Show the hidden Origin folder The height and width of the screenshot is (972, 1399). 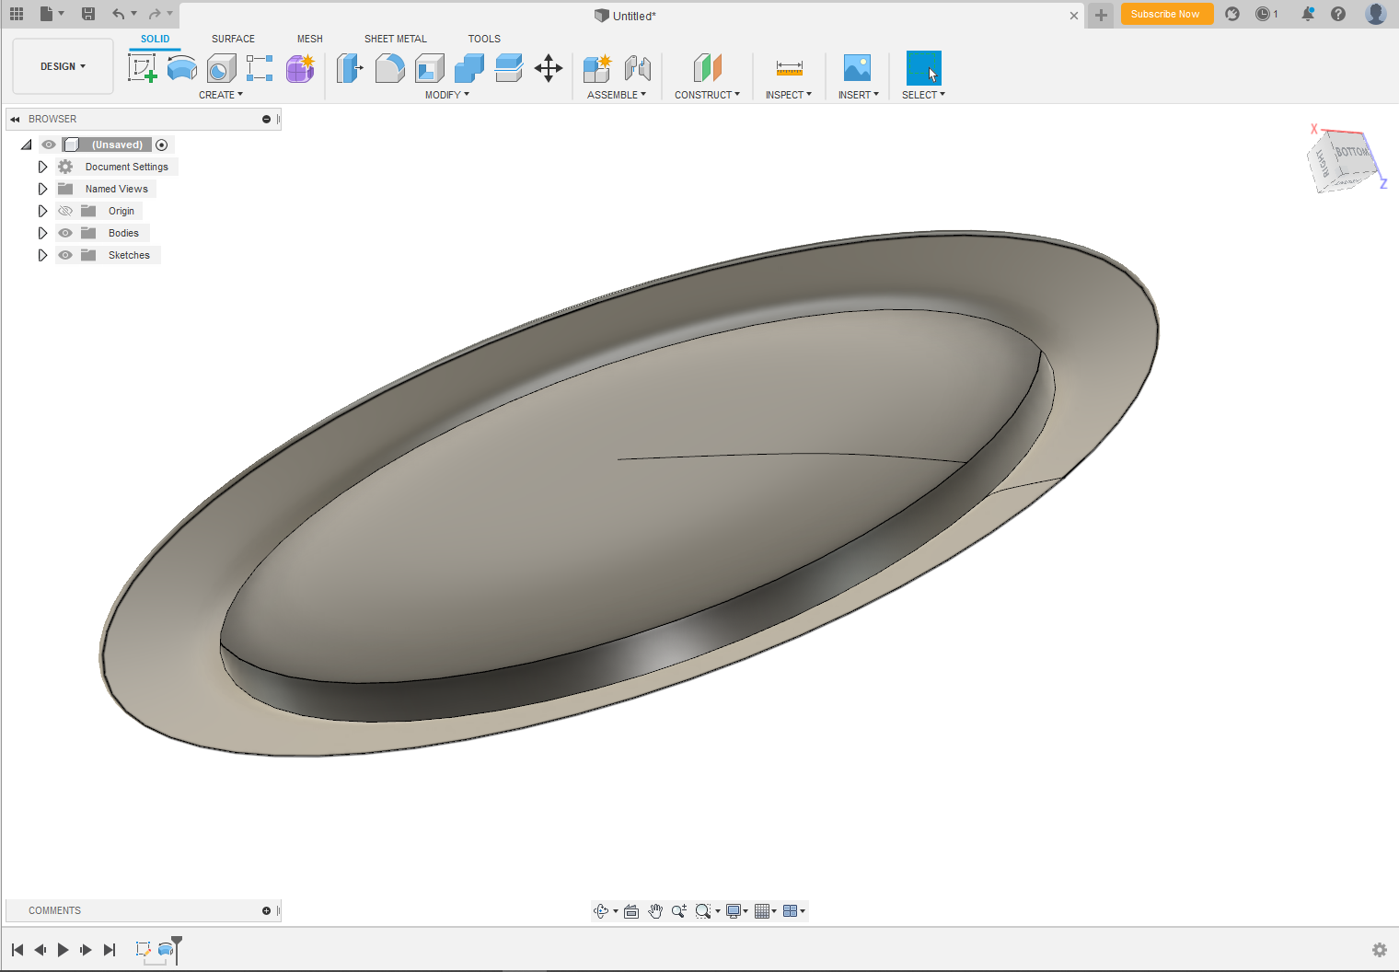coord(65,211)
